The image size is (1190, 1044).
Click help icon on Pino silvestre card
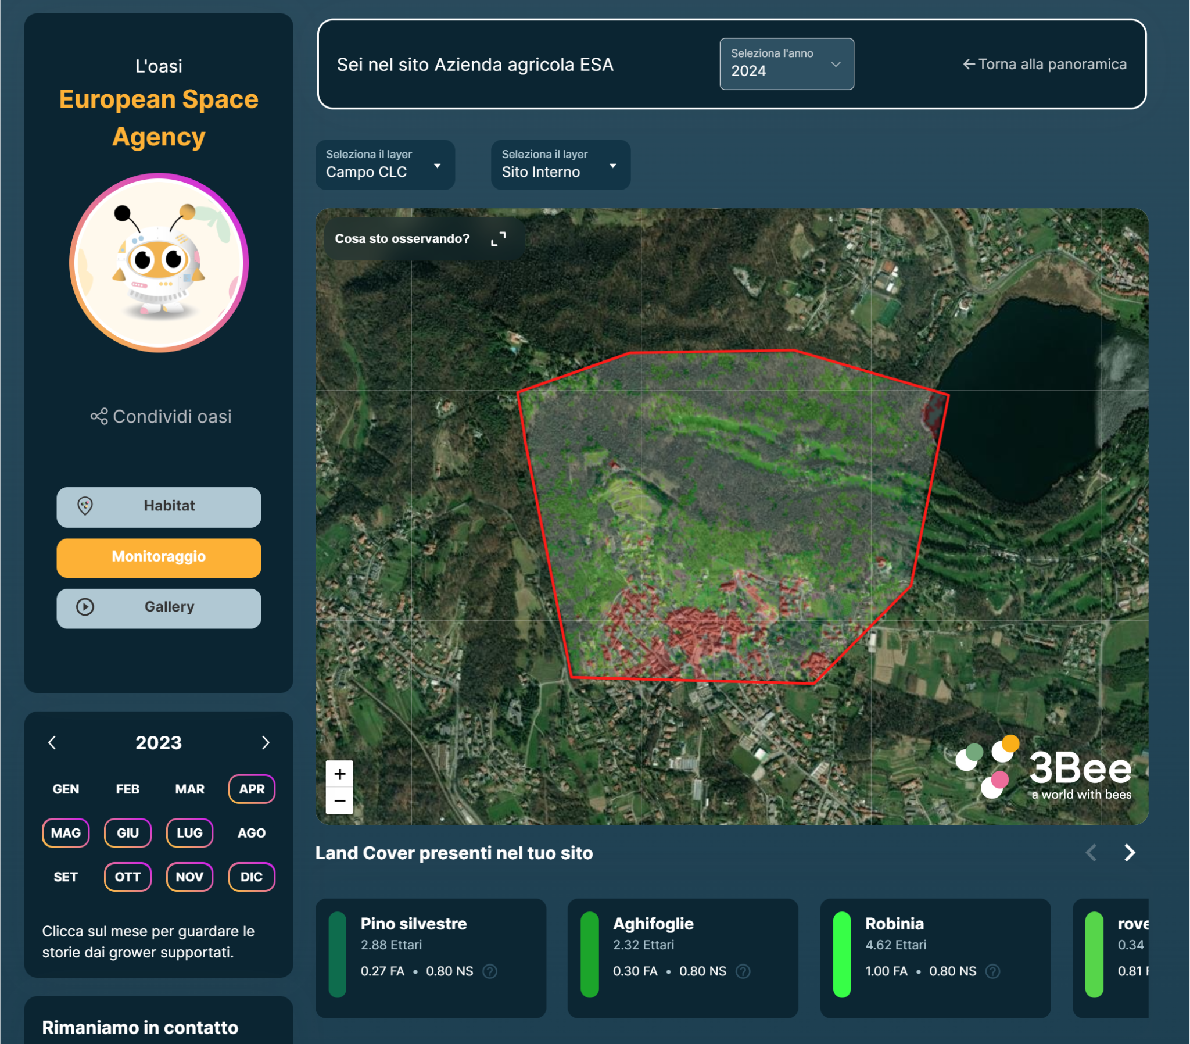490,971
